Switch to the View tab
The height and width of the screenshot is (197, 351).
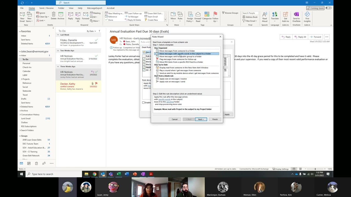tap(71, 8)
